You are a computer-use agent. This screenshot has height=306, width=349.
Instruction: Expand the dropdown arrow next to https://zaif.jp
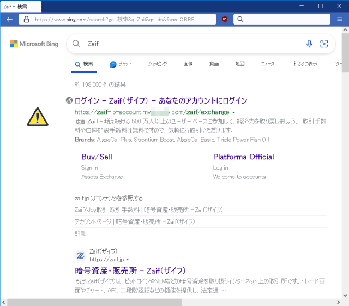coord(127,260)
